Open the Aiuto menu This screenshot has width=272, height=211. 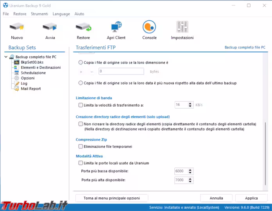point(79,14)
